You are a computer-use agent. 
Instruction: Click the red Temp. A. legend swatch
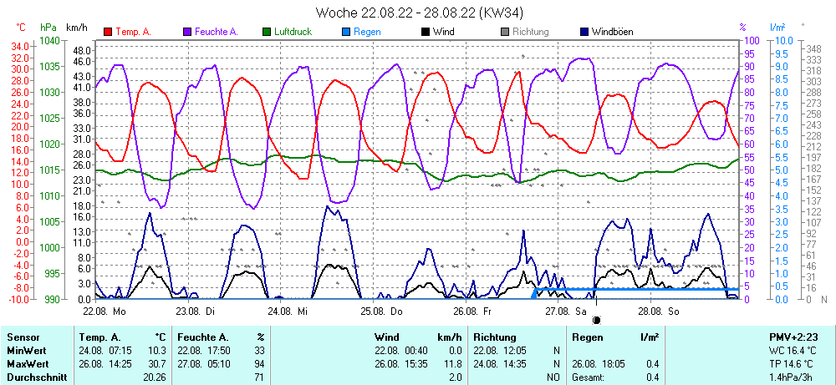coord(108,33)
